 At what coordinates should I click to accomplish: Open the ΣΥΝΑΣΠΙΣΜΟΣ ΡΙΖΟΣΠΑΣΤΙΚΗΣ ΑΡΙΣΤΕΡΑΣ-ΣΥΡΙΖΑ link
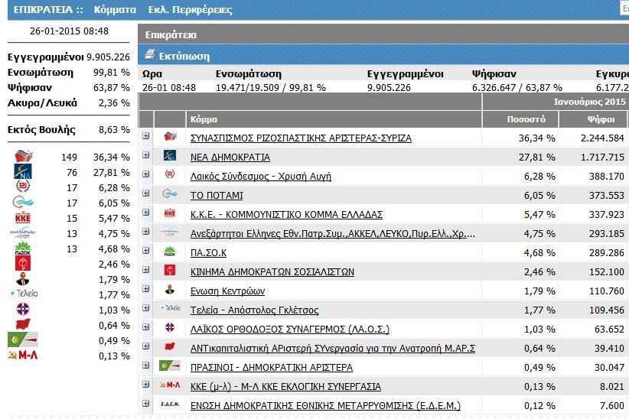(x=301, y=138)
